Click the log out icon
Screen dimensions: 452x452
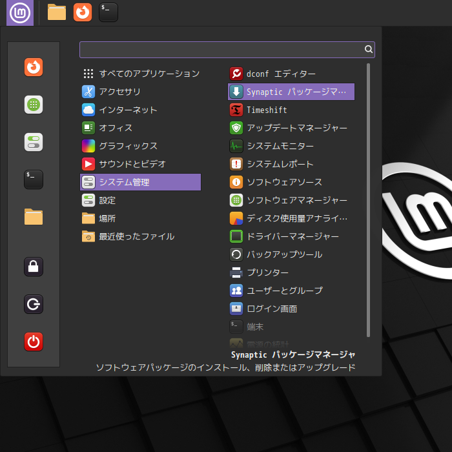[34, 304]
